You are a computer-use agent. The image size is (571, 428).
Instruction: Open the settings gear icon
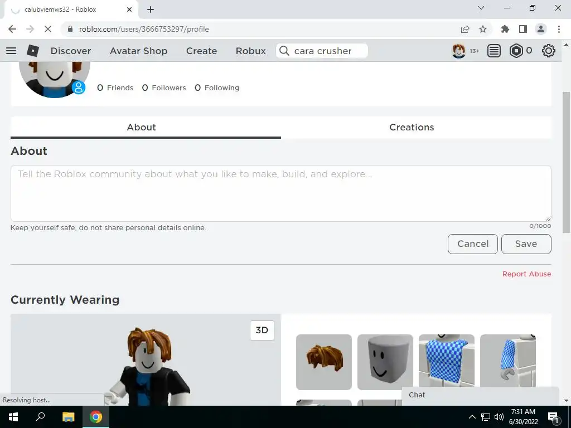coord(549,51)
